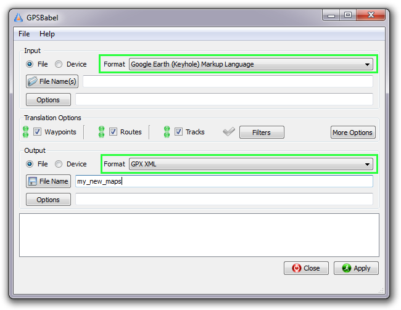Viewport: 401px width, 310px height.
Task: Toggle the Tracks checkbox
Action: pos(178,132)
